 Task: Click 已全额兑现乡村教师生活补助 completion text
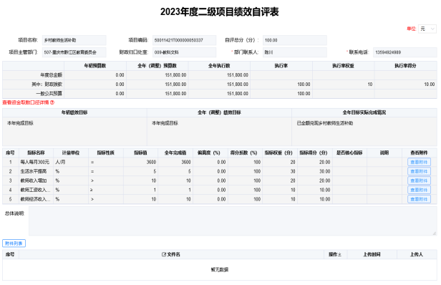pyautogui.click(x=325, y=123)
